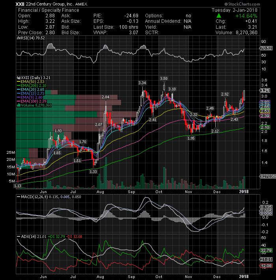Click the EPS value -0.13
Screen dimensions: 276x280
(132, 21)
